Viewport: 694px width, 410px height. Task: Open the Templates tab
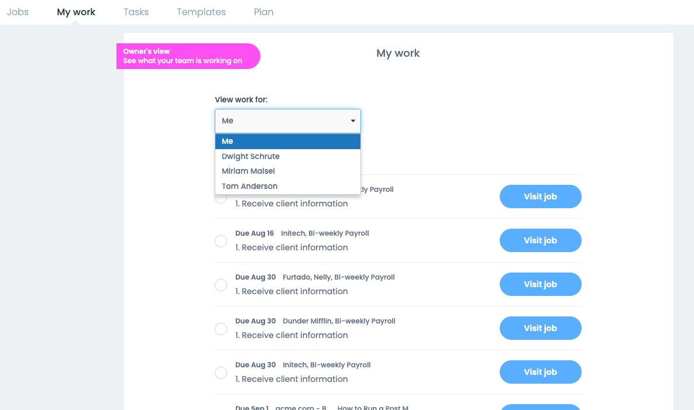coord(201,12)
